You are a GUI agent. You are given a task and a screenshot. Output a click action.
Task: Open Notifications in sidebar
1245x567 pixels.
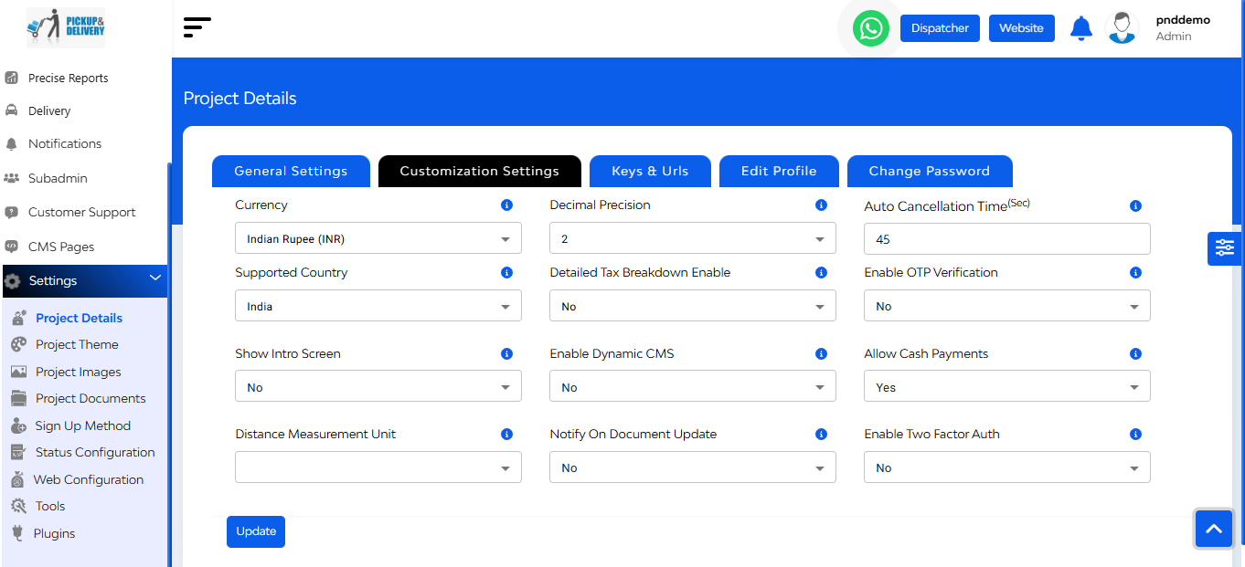point(65,143)
